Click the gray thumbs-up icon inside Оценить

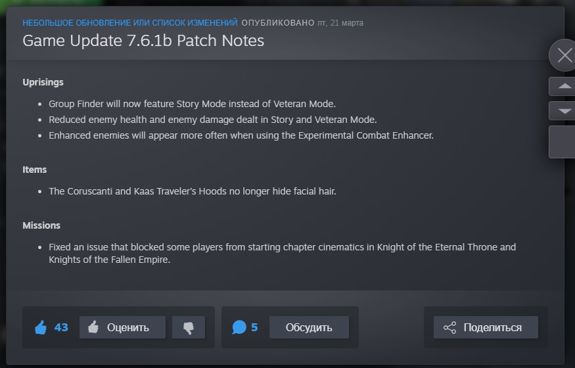(93, 327)
